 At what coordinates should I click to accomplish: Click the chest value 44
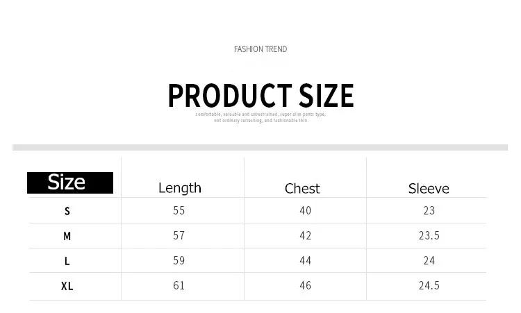[305, 260]
